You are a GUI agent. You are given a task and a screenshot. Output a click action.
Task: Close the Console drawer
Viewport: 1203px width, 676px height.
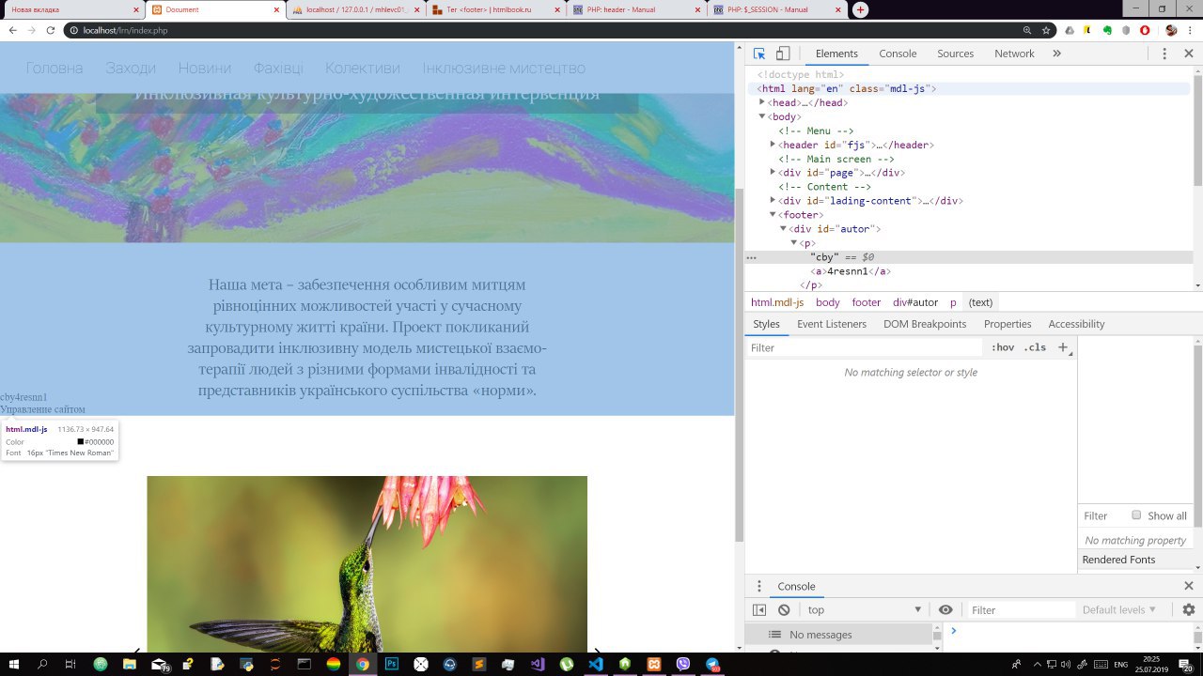click(1189, 586)
